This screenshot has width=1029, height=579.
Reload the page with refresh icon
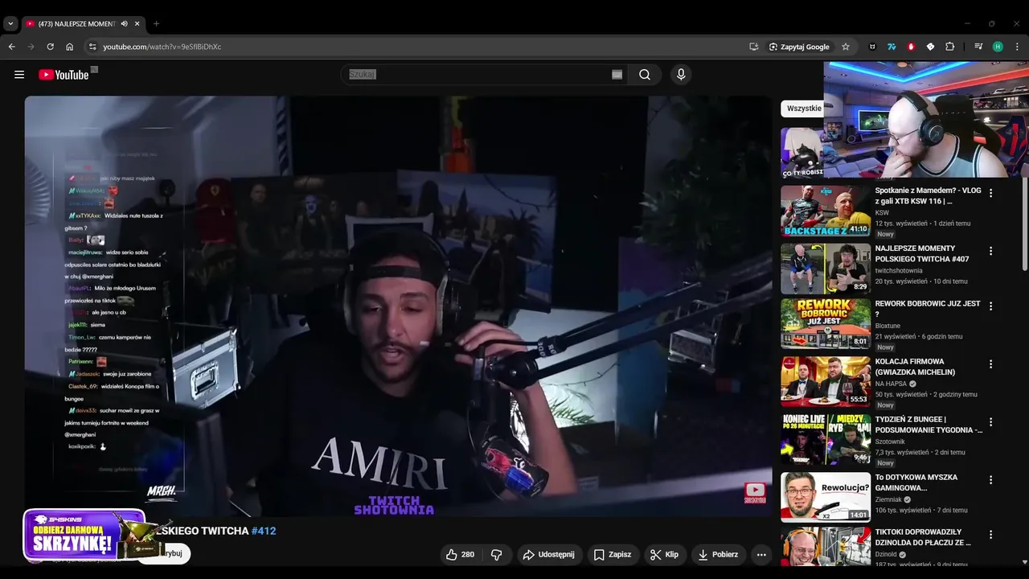(x=51, y=47)
